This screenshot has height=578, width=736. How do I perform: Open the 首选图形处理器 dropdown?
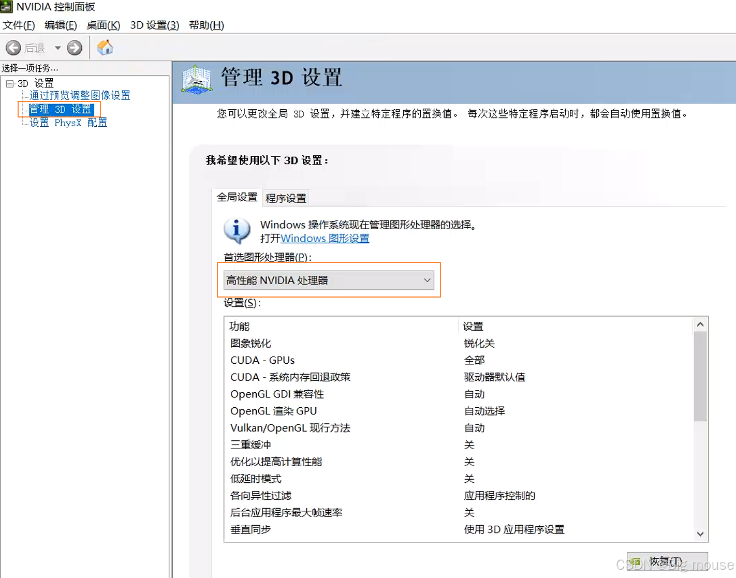[x=329, y=280]
